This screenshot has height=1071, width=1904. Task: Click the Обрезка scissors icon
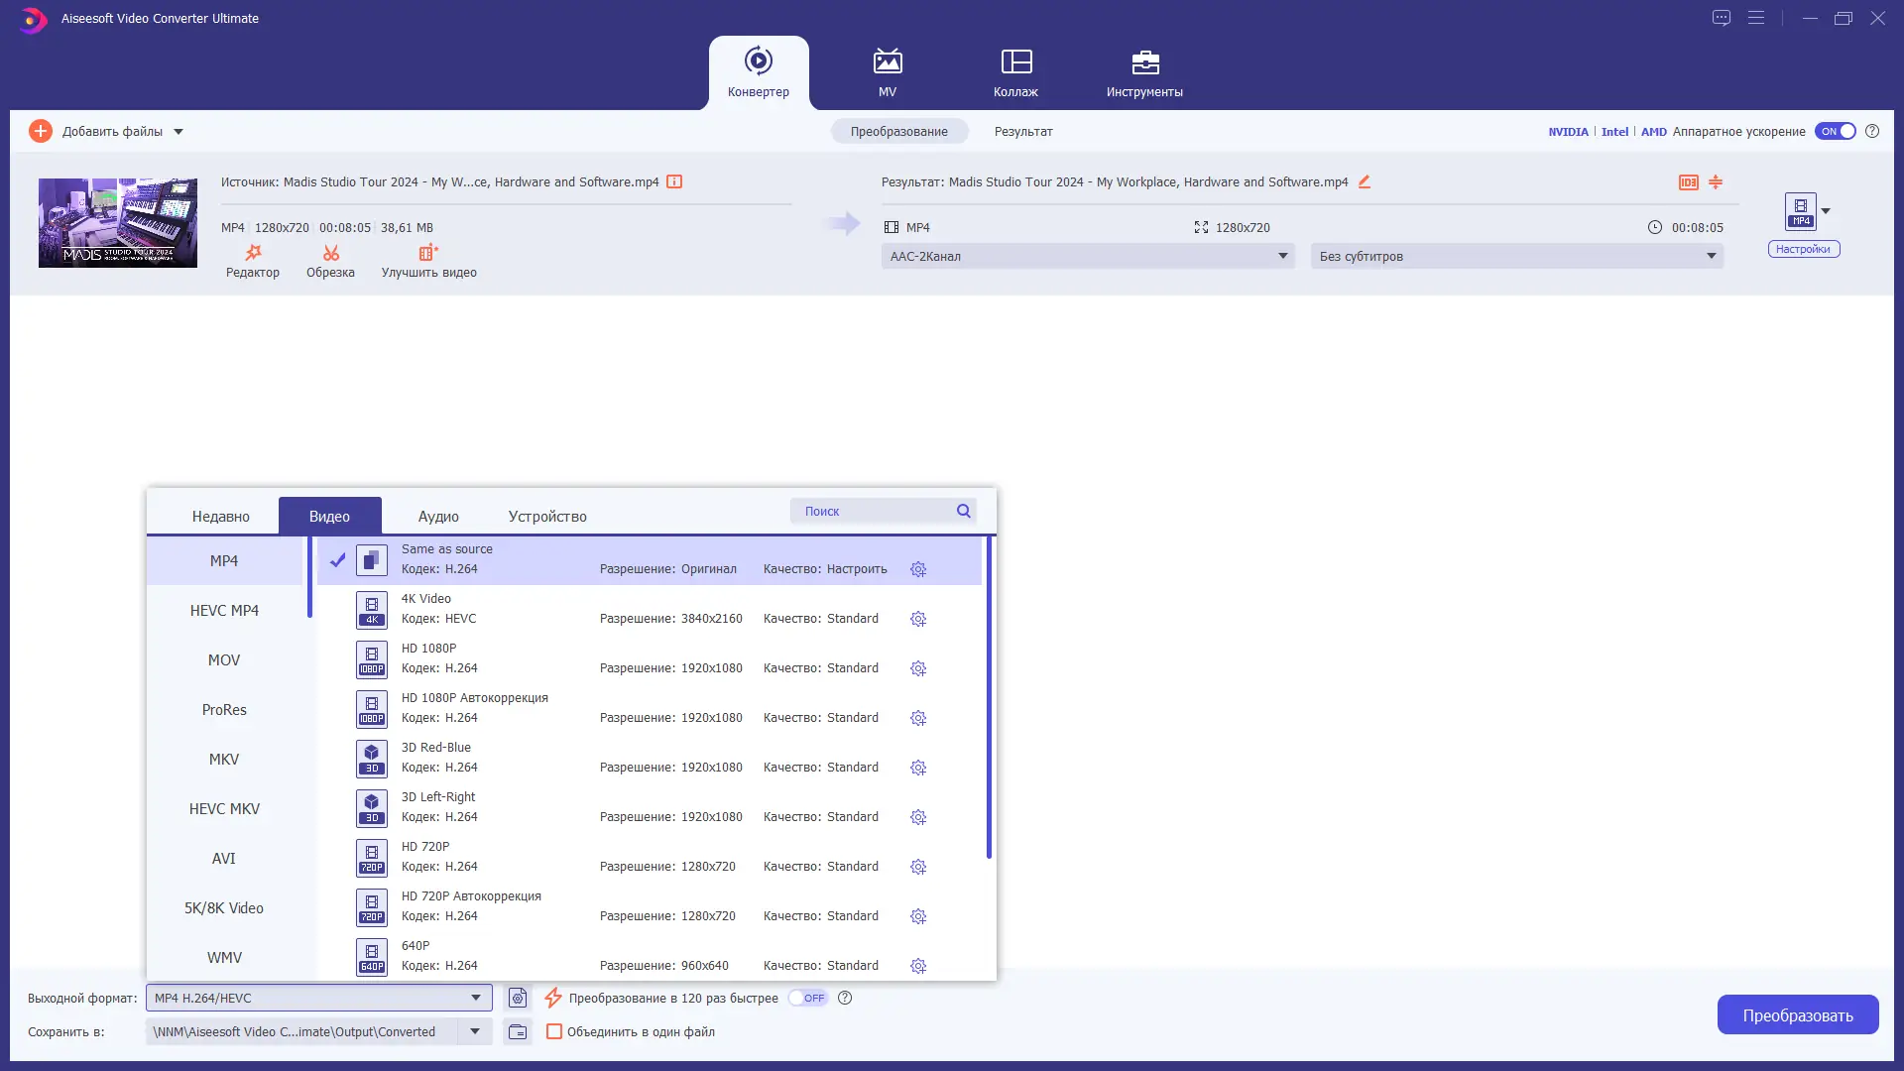(330, 254)
